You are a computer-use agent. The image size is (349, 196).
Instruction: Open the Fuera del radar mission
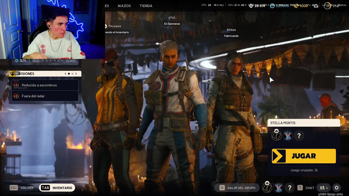pos(45,96)
